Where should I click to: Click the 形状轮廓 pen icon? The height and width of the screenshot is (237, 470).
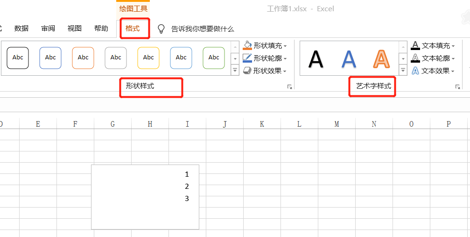tap(247, 58)
